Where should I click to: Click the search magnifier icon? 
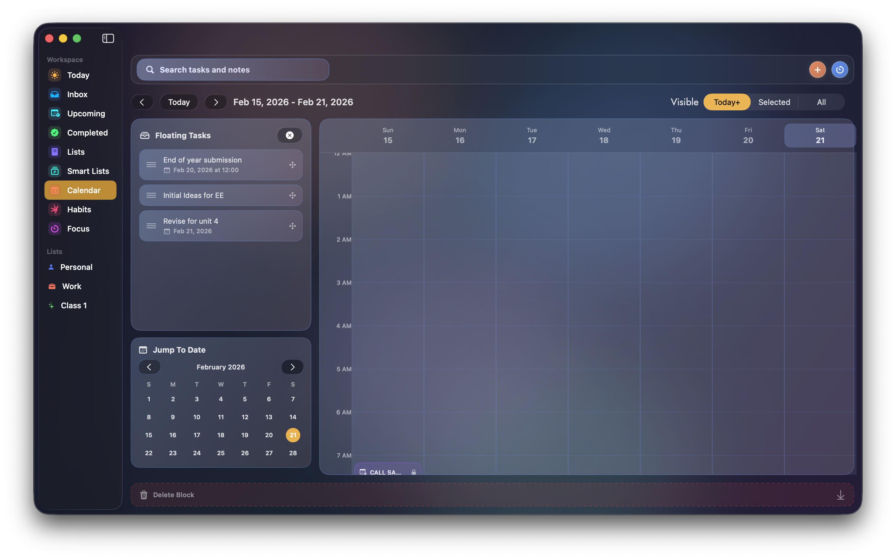[150, 70]
